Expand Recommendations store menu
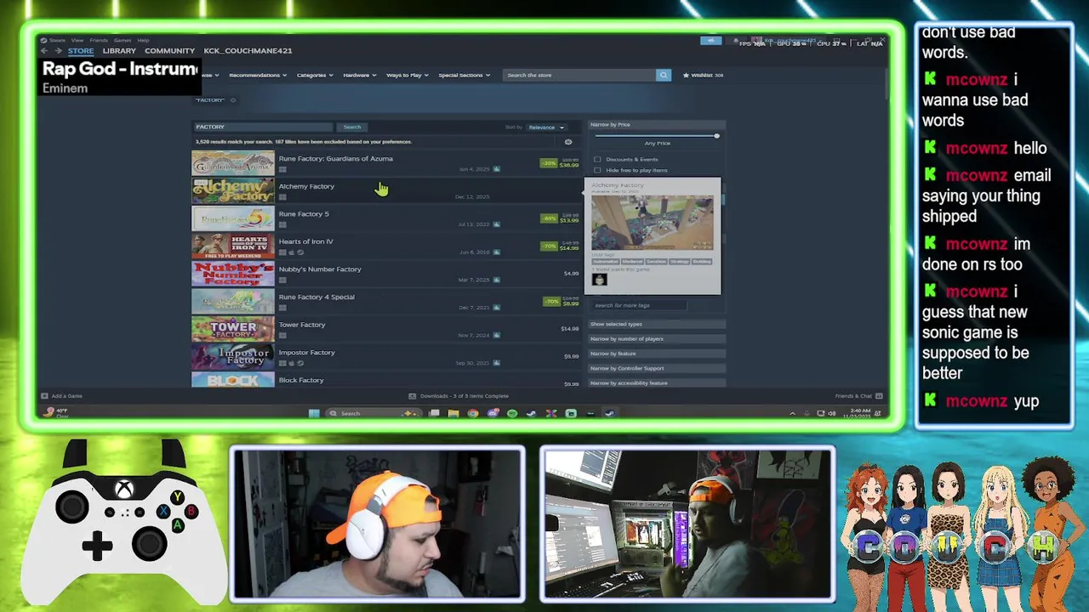 (x=257, y=75)
